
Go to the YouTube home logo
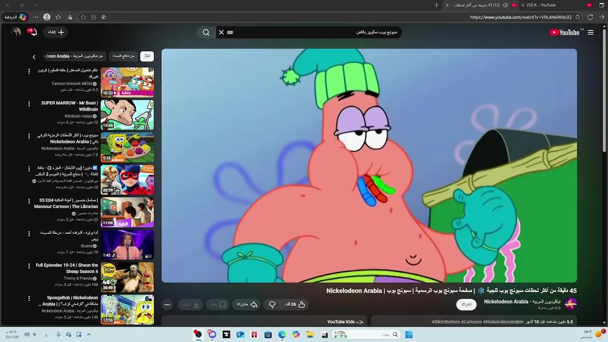(x=564, y=32)
